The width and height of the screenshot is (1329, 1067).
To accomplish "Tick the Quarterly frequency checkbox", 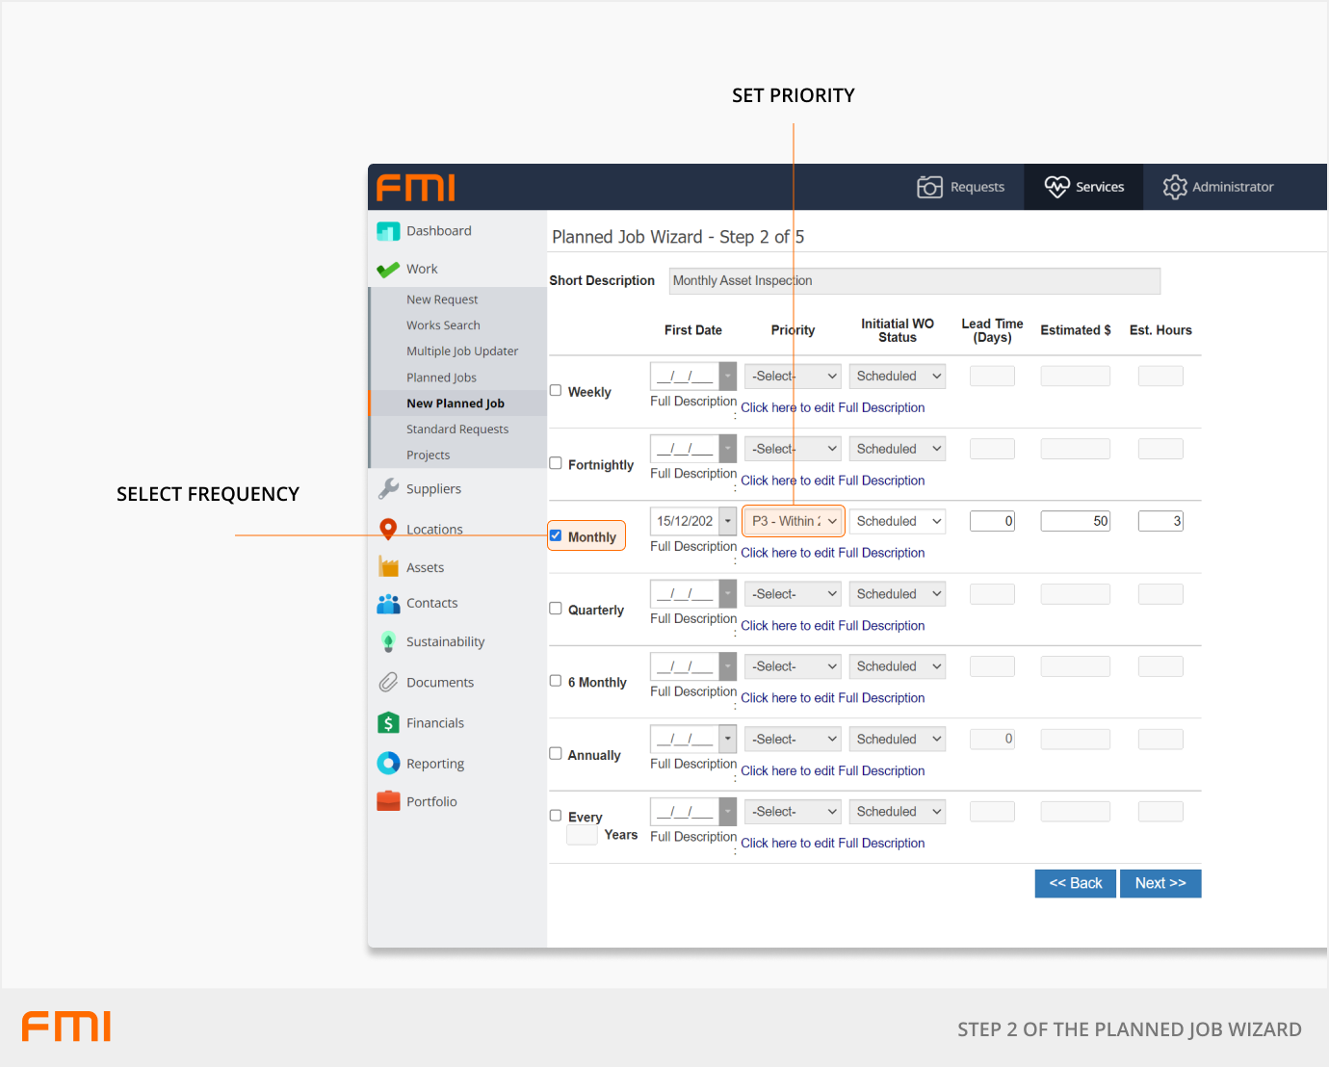I will pos(556,608).
